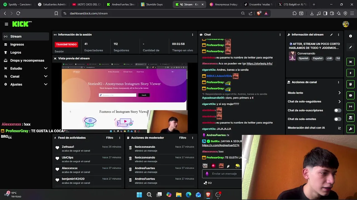Open taskbar search icon

click(149, 195)
